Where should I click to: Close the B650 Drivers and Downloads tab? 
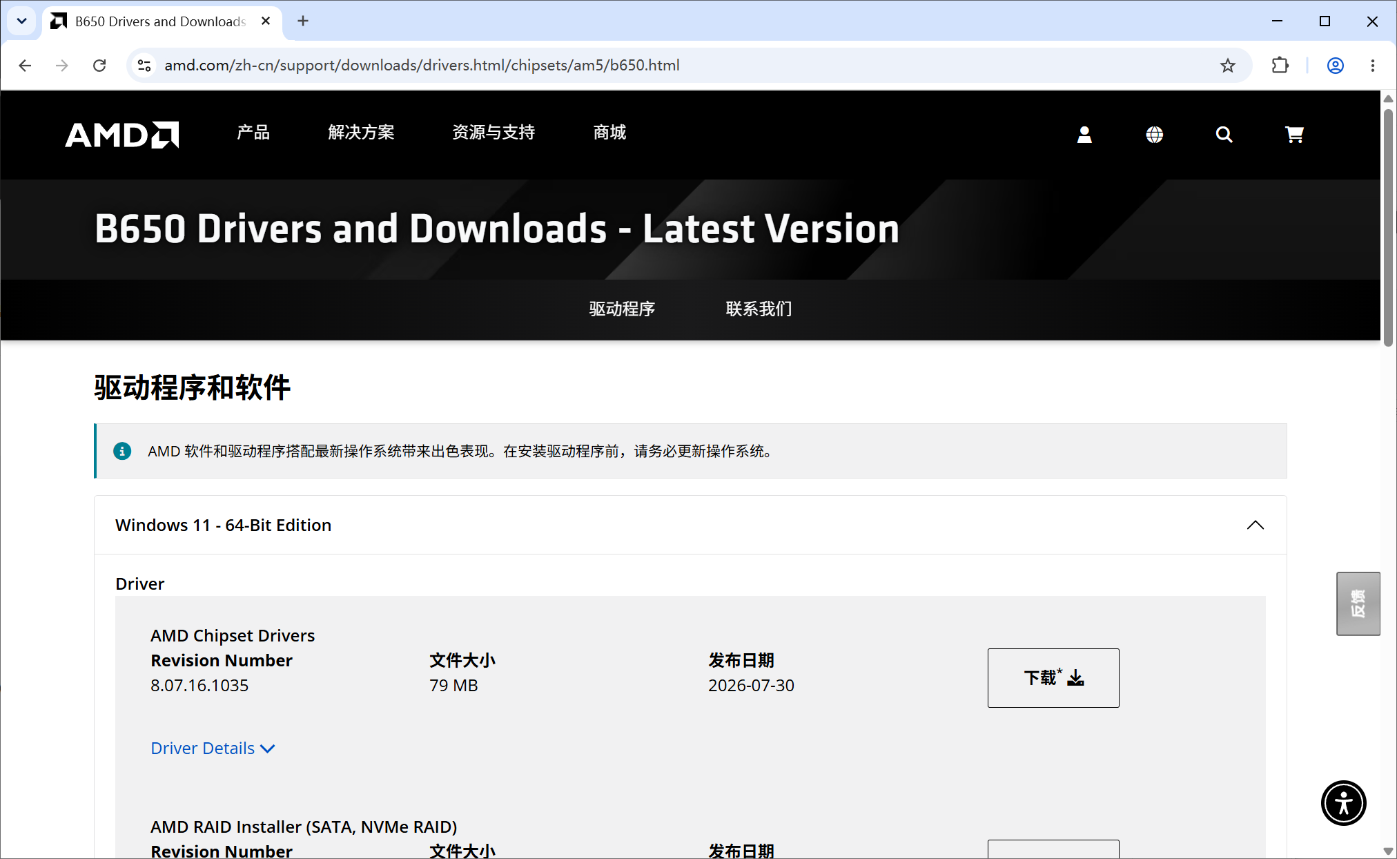(x=266, y=21)
